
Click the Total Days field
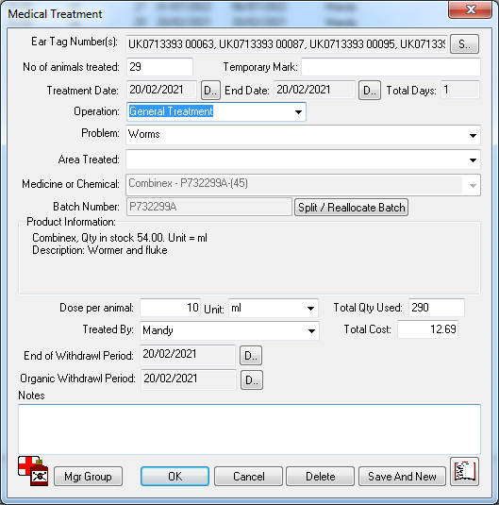pyautogui.click(x=460, y=90)
